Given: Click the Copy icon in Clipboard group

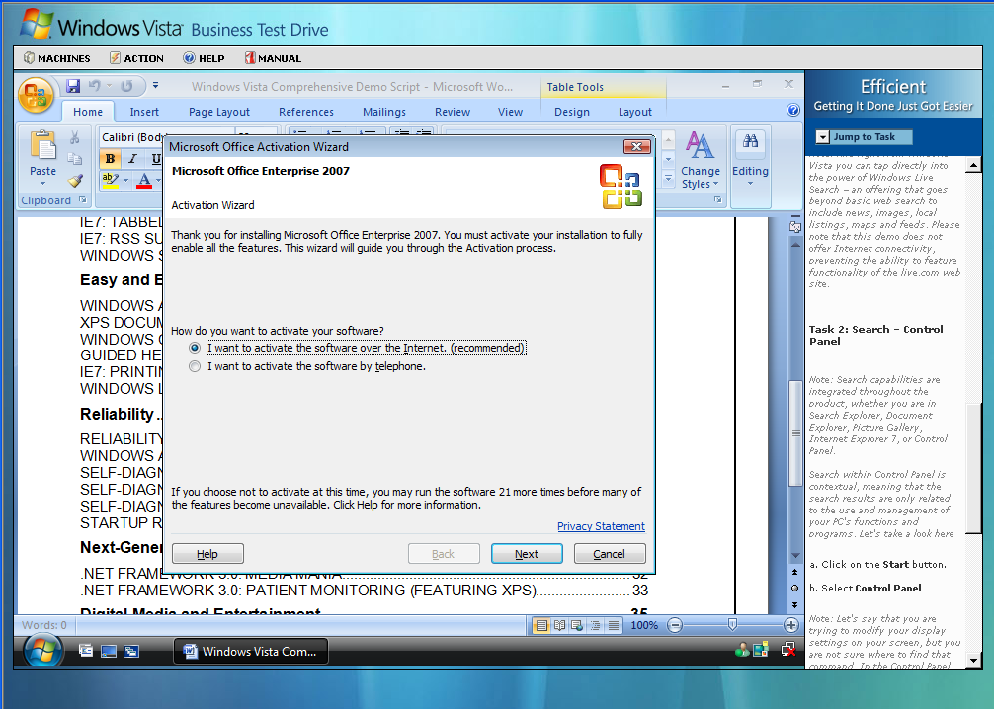Looking at the screenshot, I should coord(75,158).
